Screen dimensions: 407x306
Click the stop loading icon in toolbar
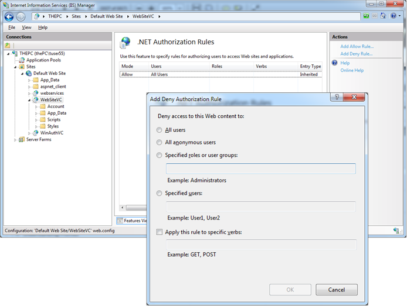pyautogui.click(x=375, y=16)
